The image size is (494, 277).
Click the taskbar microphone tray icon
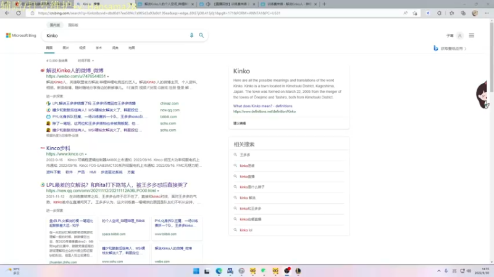click(446, 271)
